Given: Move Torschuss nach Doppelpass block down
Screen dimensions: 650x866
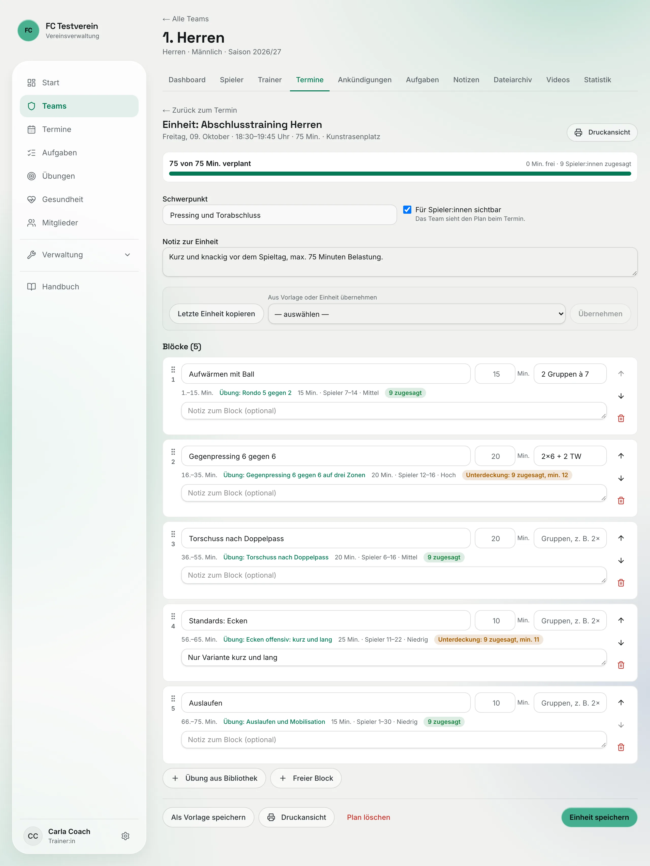Looking at the screenshot, I should tap(621, 560).
